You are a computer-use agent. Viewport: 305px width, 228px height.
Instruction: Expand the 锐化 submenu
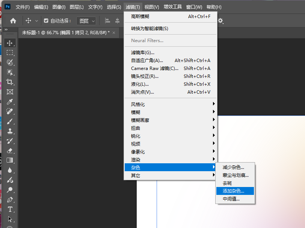coord(171,136)
